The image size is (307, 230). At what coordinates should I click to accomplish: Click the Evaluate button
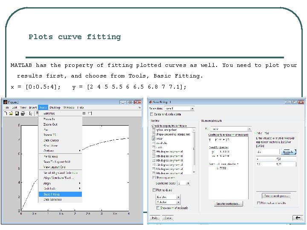288,152
